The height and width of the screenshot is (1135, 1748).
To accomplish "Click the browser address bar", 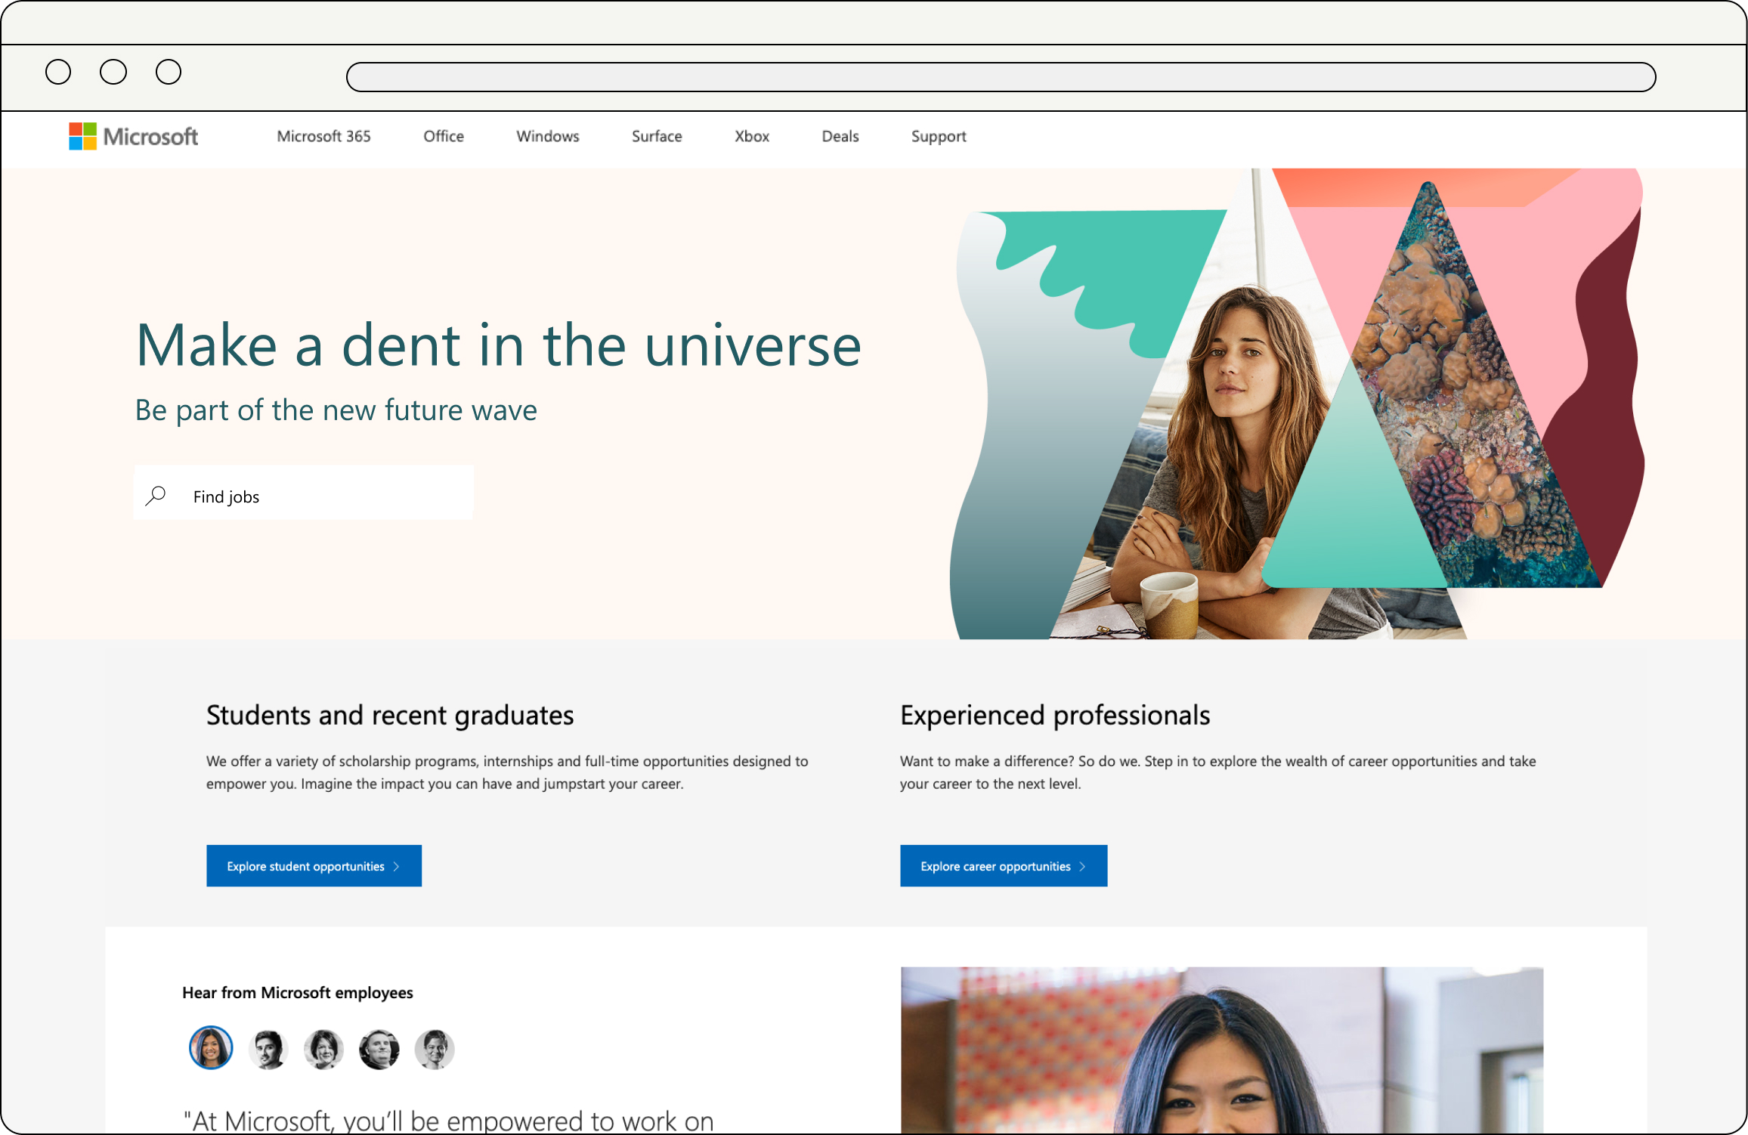I will [1001, 77].
